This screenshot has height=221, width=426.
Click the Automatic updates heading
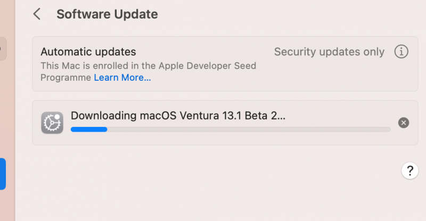click(88, 52)
